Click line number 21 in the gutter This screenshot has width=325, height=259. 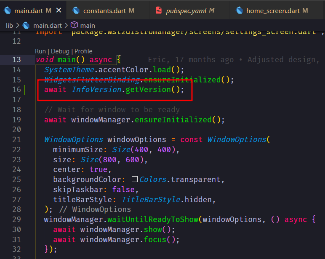(x=16, y=140)
